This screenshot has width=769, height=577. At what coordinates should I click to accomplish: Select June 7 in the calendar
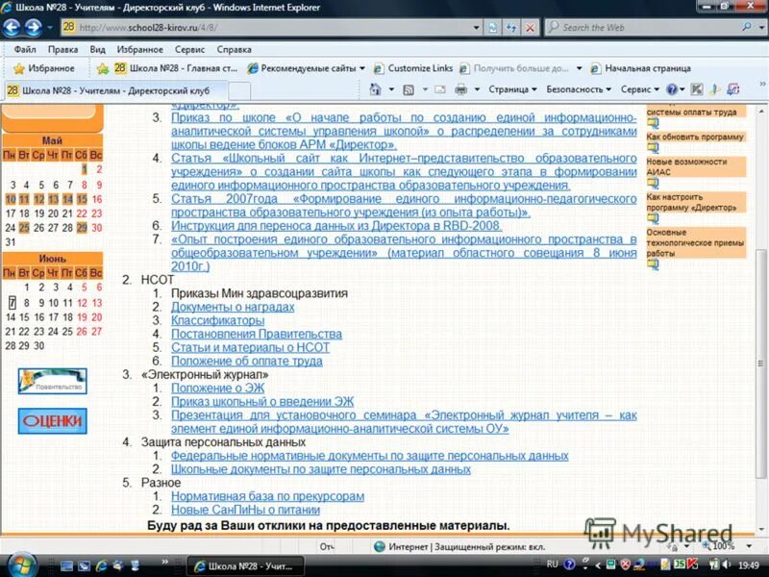click(x=12, y=303)
